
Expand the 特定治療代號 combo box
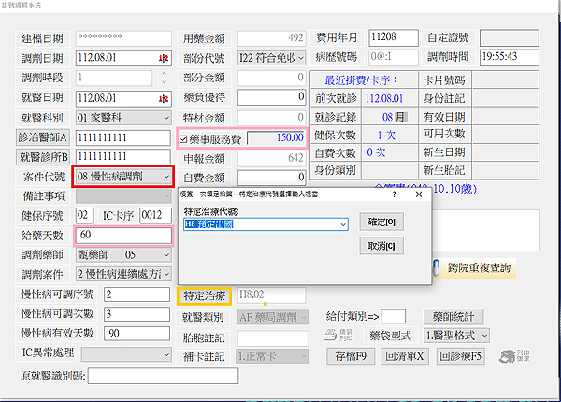click(x=342, y=224)
